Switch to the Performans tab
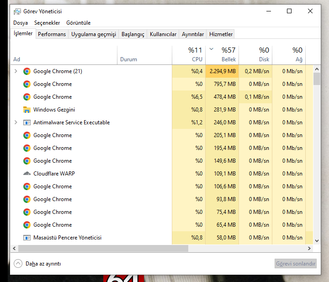Viewport: 329px width, 282px height. point(52,34)
